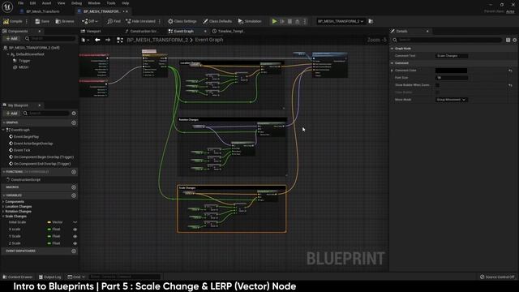Add new macro with Macros plus

pos(74,187)
